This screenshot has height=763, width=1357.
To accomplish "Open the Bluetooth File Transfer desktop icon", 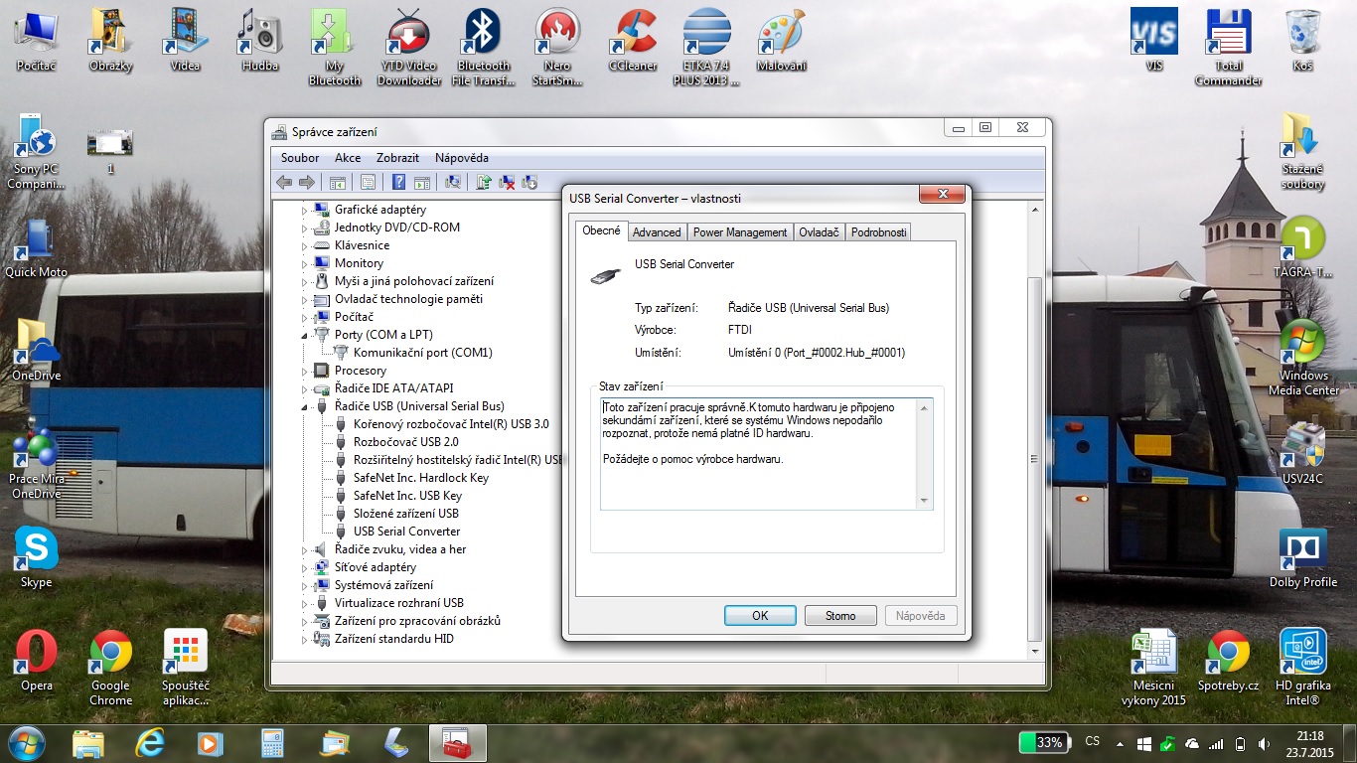I will pos(483,47).
